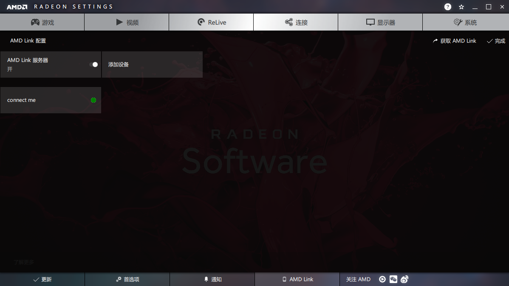Viewport: 509px width, 286px height.
Task: Open the 游戏 (Gaming) tab
Action: click(42, 22)
